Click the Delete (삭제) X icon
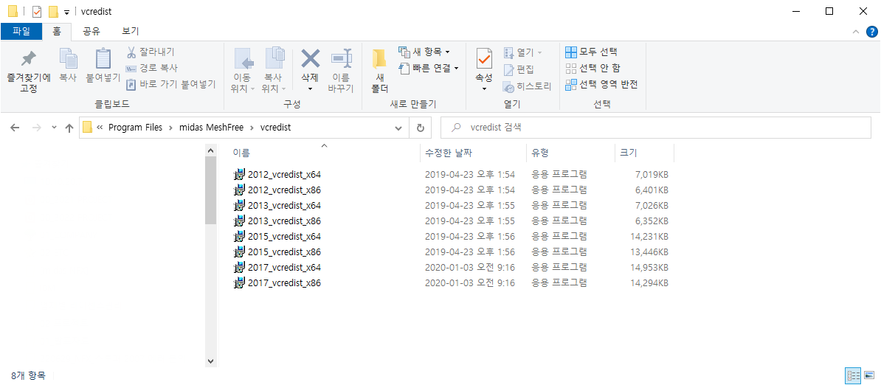 click(x=310, y=58)
